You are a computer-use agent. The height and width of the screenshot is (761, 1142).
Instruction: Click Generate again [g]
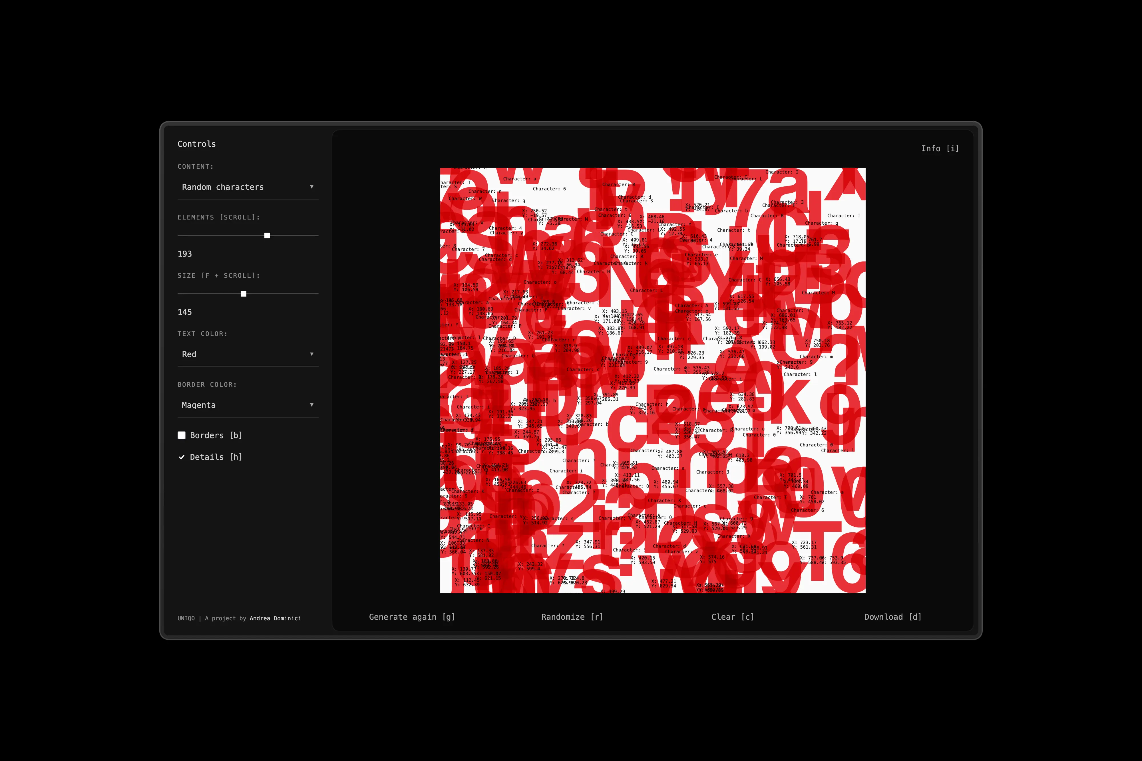(412, 617)
